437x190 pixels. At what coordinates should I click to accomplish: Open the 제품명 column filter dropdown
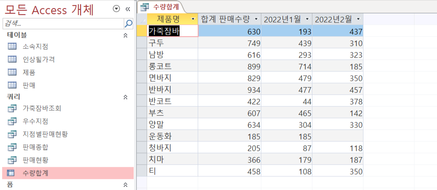(x=193, y=19)
